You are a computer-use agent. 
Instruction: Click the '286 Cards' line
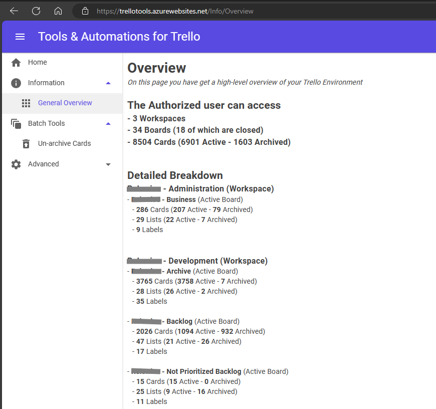192,210
